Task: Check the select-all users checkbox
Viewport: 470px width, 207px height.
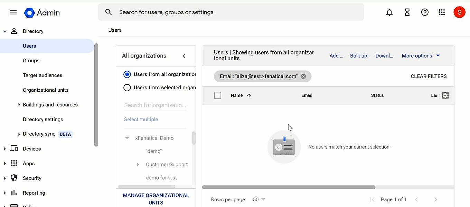Action: tap(217, 95)
